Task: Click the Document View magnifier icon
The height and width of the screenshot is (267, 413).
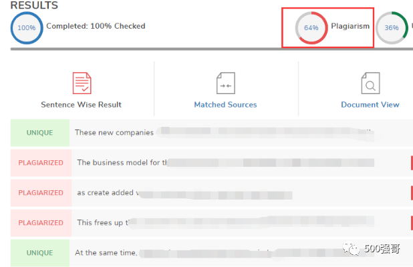Action: click(x=370, y=83)
